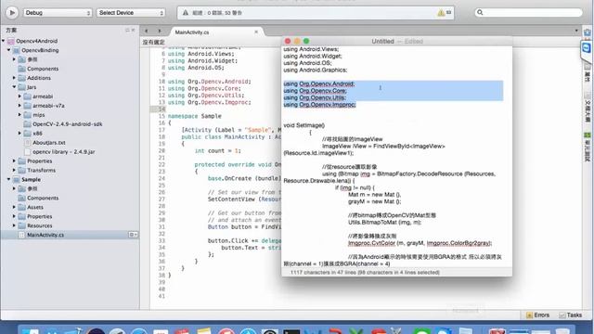The height and width of the screenshot is (334, 594).
Task: Select the Transforms folder
Action: pyautogui.click(x=41, y=171)
